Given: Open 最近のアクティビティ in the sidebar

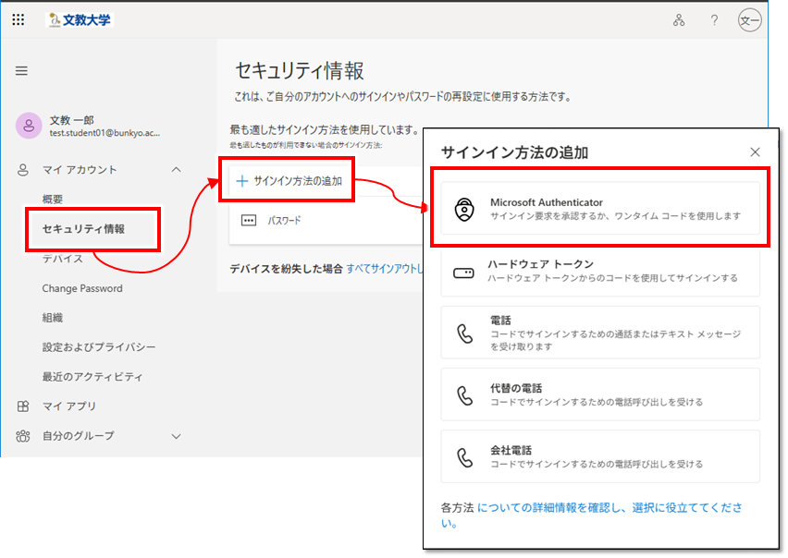Looking at the screenshot, I should [x=92, y=377].
